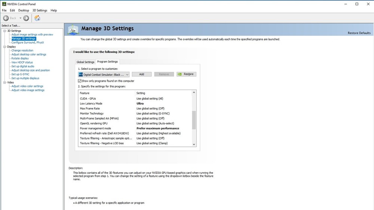Open the Desktop menu
This screenshot has height=210, width=374.
click(x=24, y=10)
